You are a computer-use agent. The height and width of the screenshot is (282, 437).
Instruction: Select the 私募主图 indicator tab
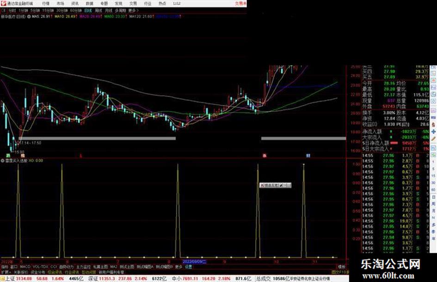click(x=100, y=267)
